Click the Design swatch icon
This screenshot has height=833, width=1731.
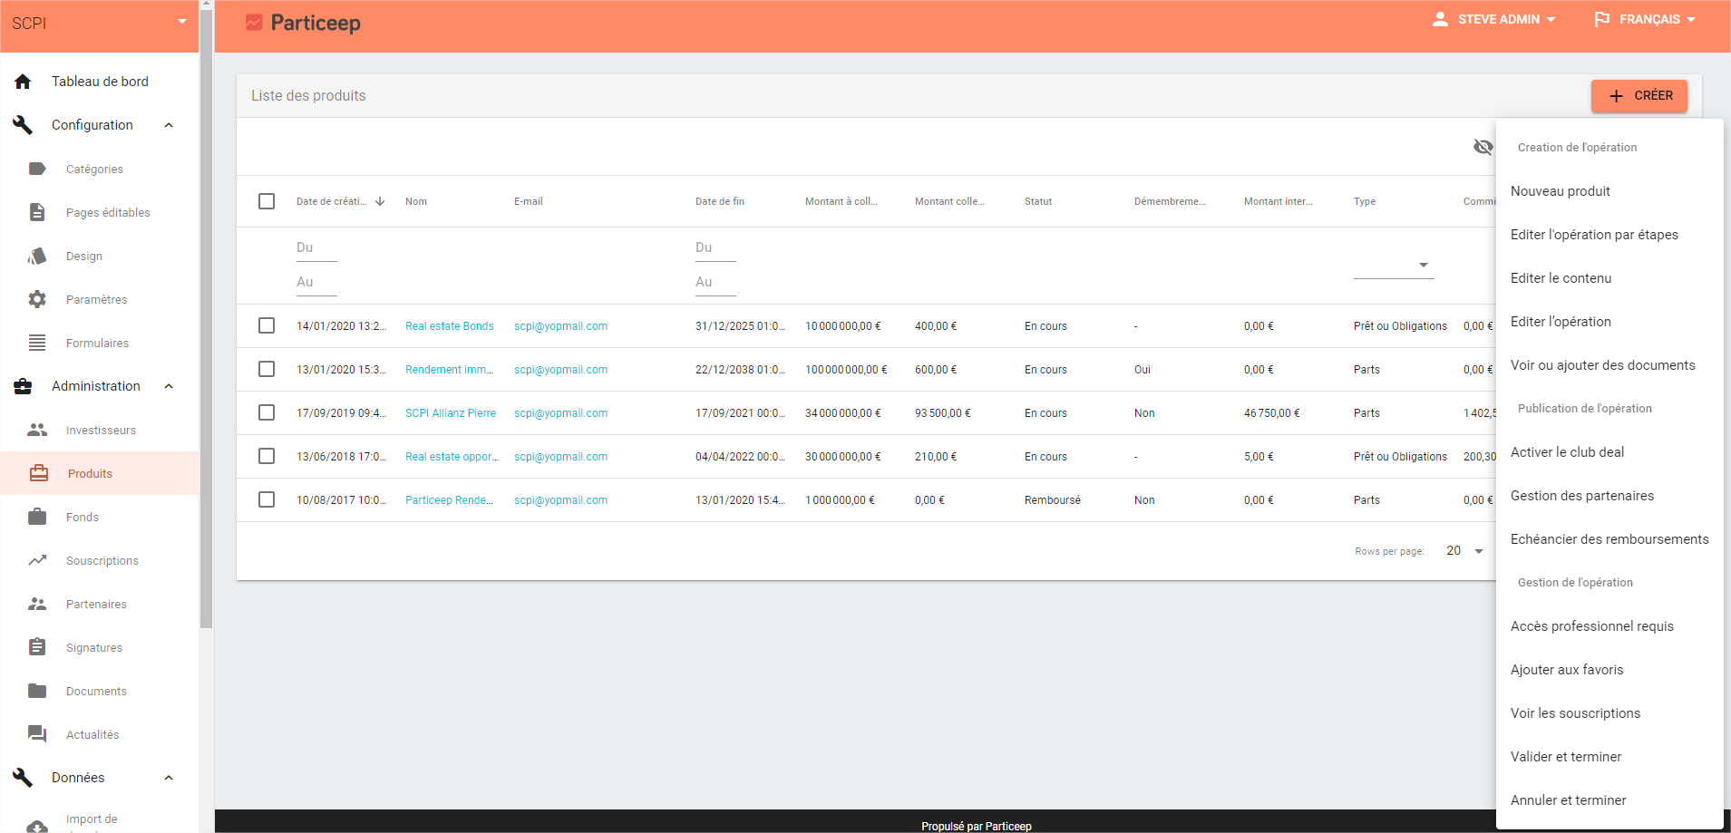(x=37, y=256)
